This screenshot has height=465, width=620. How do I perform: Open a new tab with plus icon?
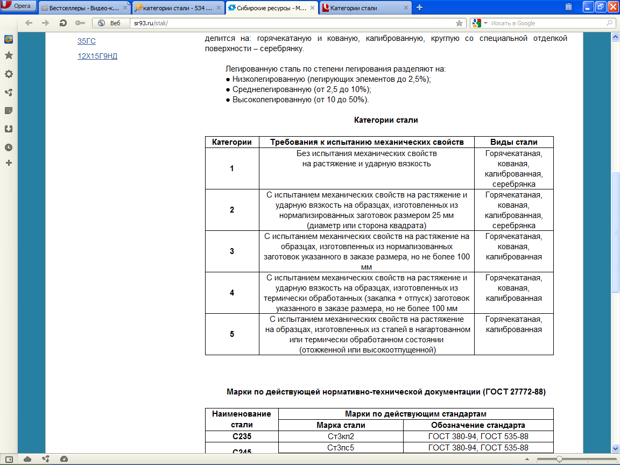[x=420, y=8]
